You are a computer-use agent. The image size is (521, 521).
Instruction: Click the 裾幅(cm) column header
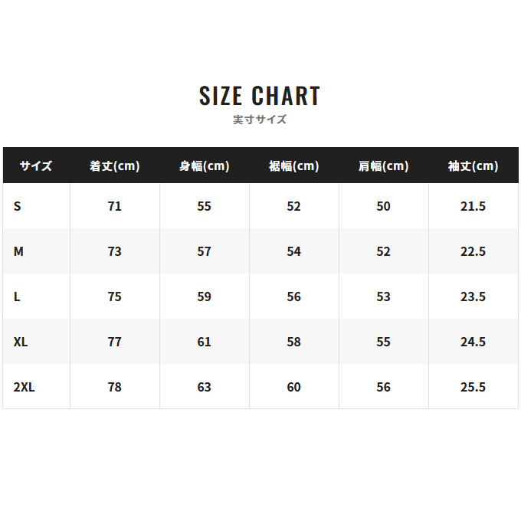(294, 165)
